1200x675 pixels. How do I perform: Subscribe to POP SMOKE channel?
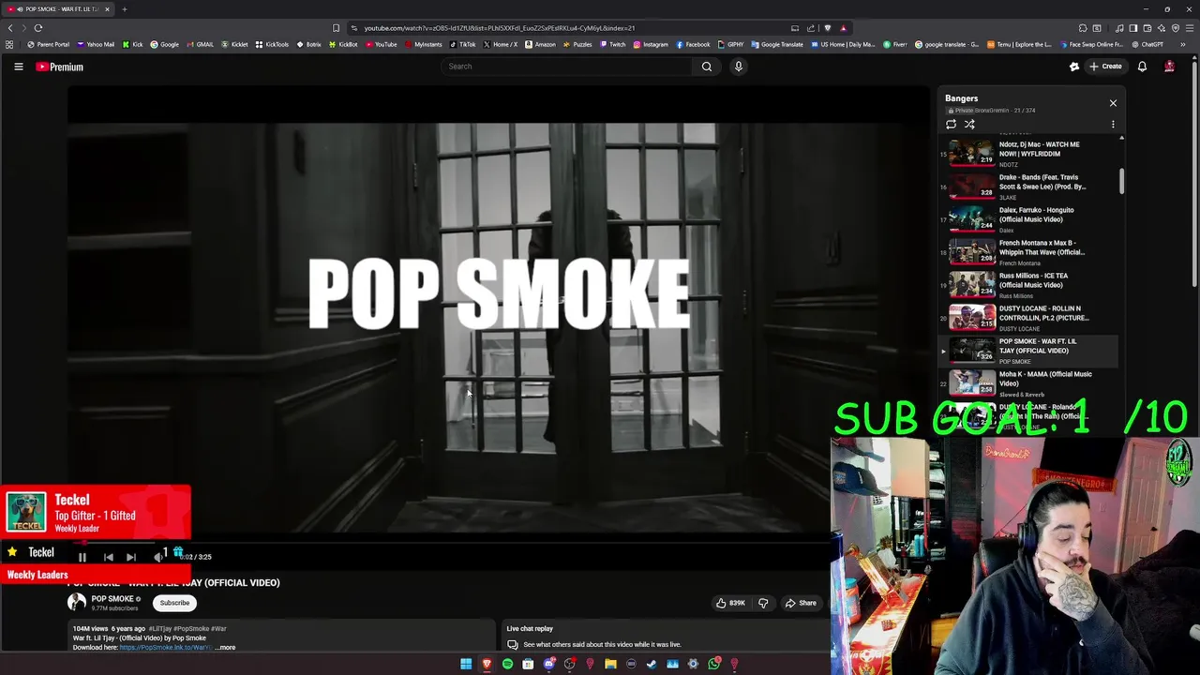pyautogui.click(x=174, y=603)
